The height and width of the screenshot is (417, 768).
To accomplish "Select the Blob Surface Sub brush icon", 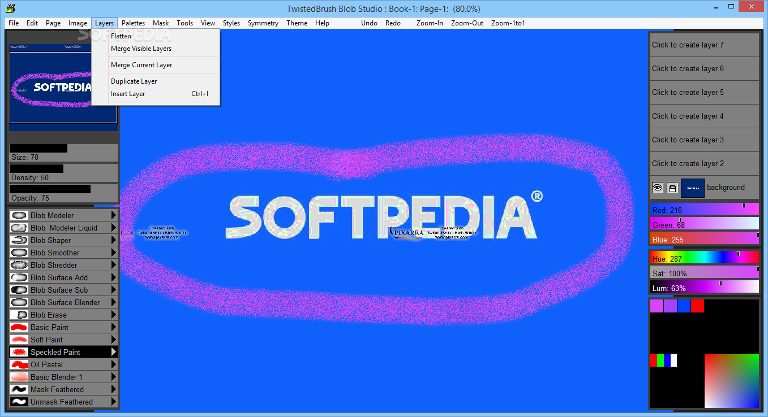I will click(x=19, y=290).
